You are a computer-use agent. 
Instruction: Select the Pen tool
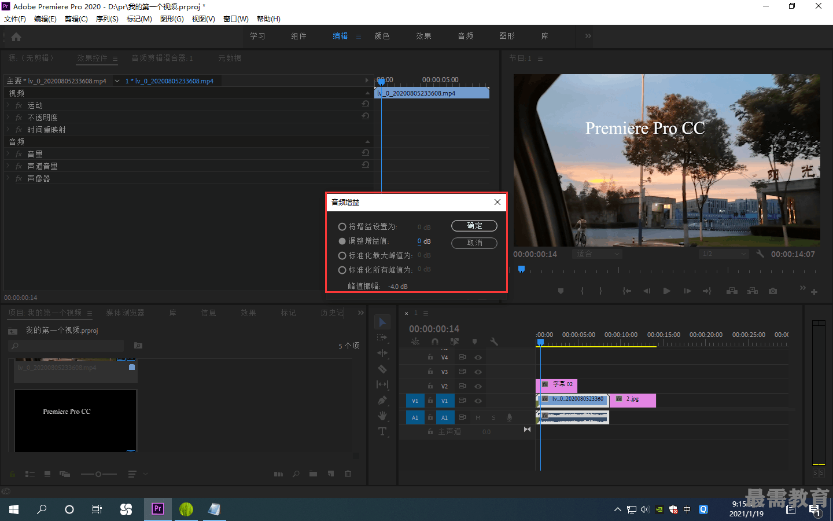[x=382, y=400]
